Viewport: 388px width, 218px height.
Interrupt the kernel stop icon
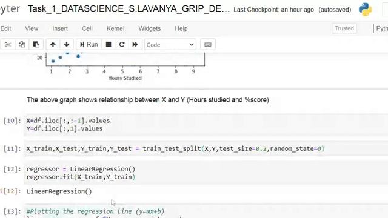click(109, 45)
